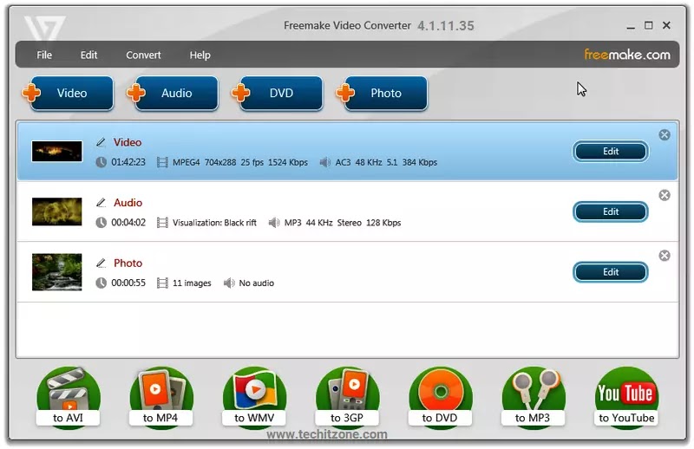
Task: Open the Edit menu in menu bar
Action: [x=88, y=55]
